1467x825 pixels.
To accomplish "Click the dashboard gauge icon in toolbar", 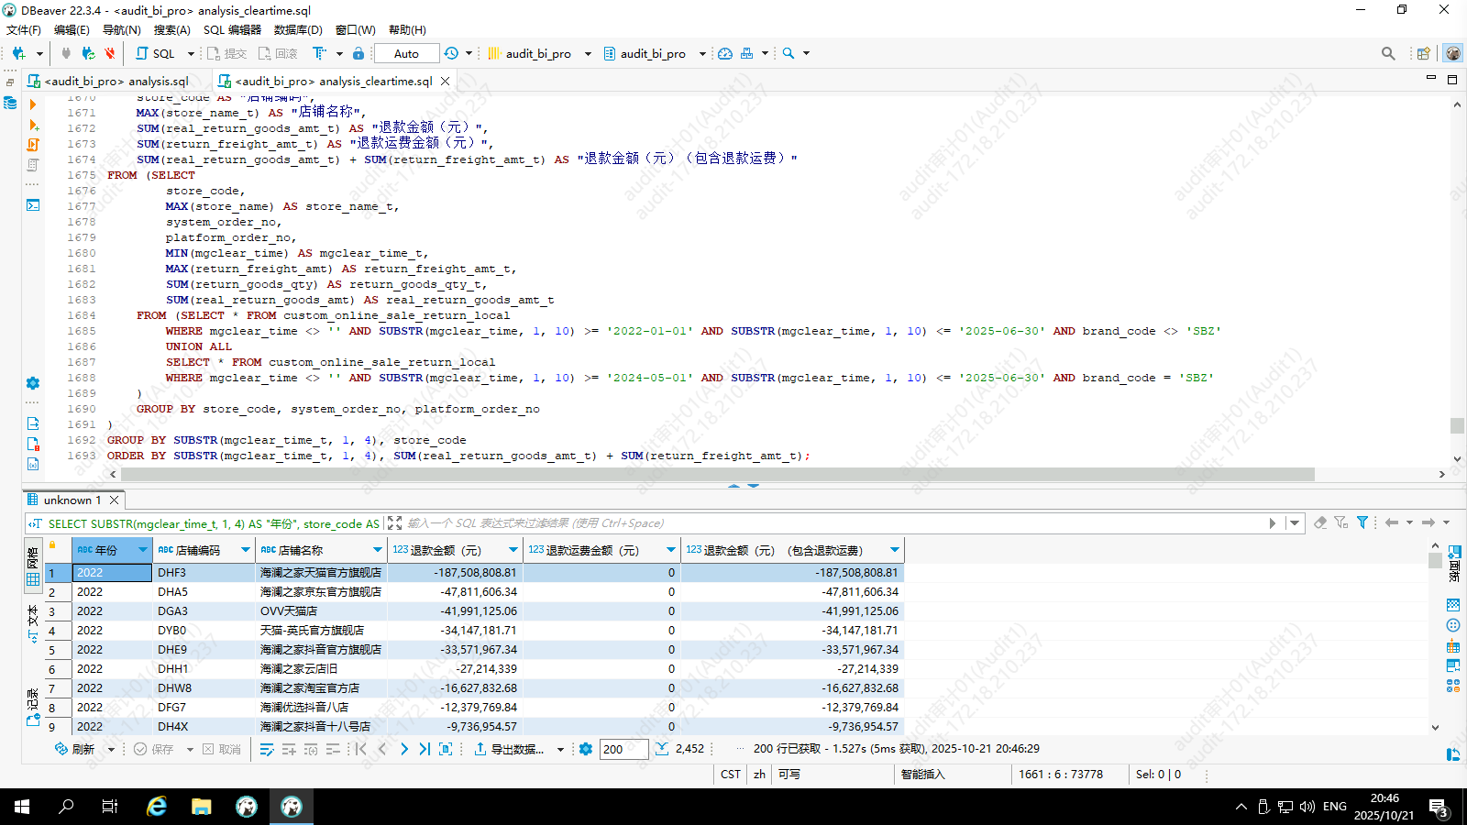I will tap(725, 53).
